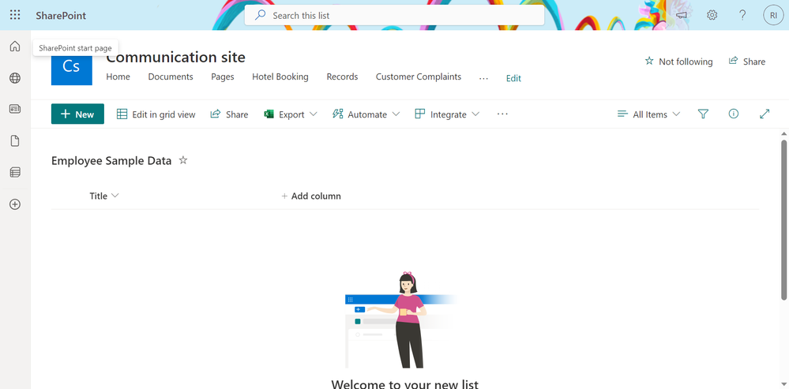Click the Create plus circle icon in sidebar
The height and width of the screenshot is (389, 789).
click(x=15, y=204)
